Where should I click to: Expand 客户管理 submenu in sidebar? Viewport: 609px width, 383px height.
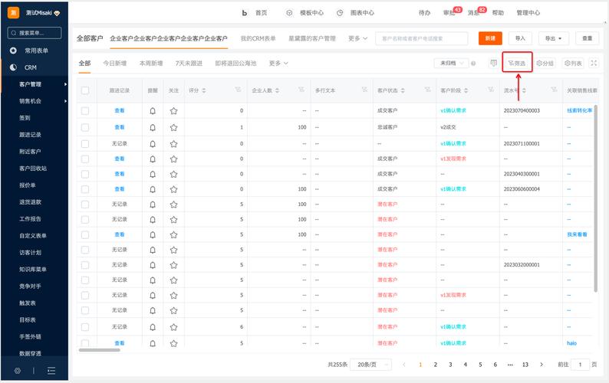(65, 84)
